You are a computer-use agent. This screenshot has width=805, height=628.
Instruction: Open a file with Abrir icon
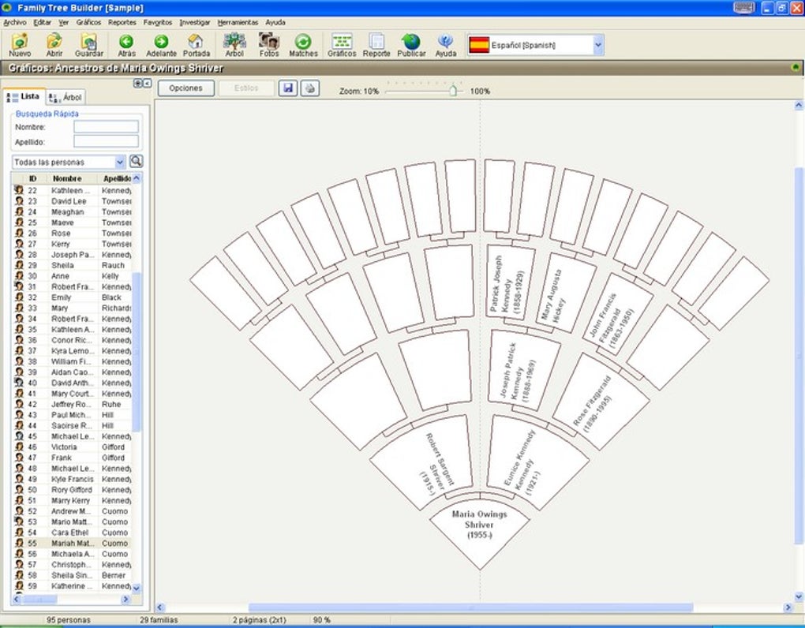click(54, 45)
